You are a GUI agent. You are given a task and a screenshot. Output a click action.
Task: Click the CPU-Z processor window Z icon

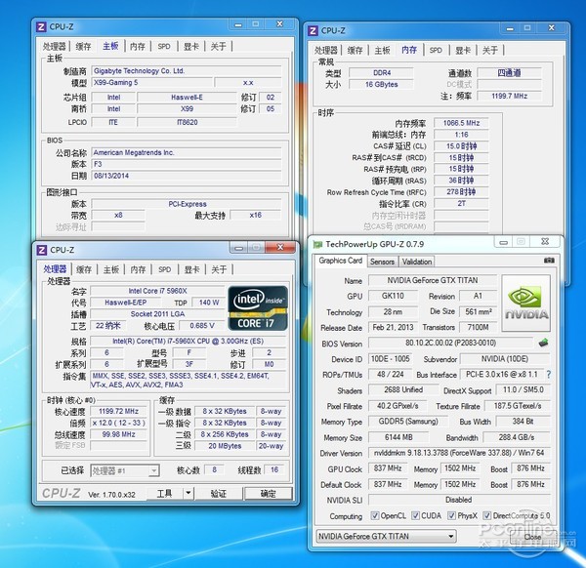click(42, 250)
